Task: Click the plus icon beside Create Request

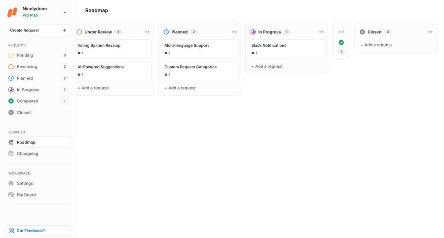Action: pyautogui.click(x=64, y=30)
